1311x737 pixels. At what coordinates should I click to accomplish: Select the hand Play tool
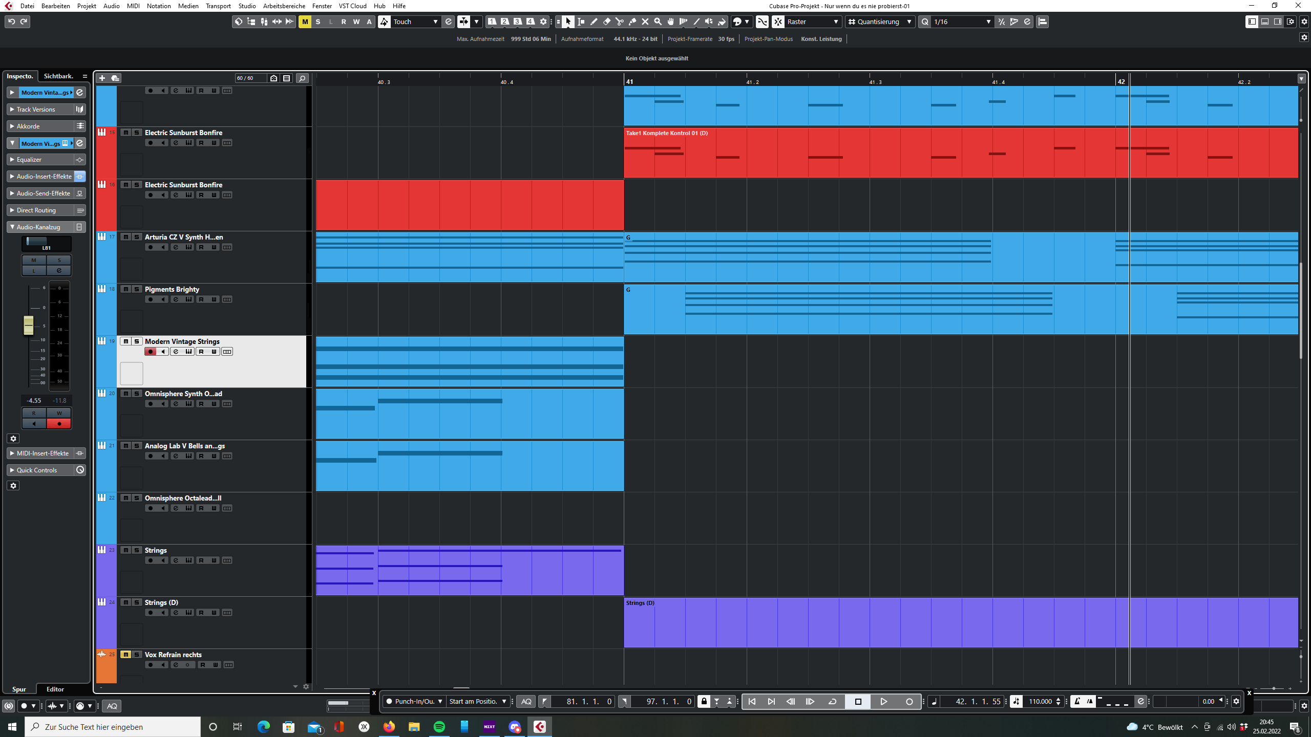pyautogui.click(x=671, y=21)
